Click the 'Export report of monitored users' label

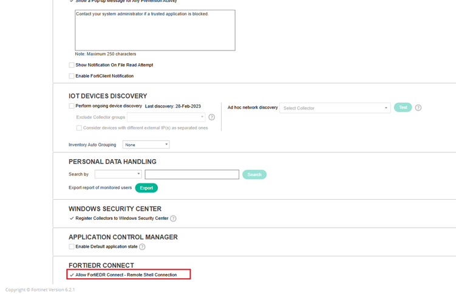tap(100, 188)
